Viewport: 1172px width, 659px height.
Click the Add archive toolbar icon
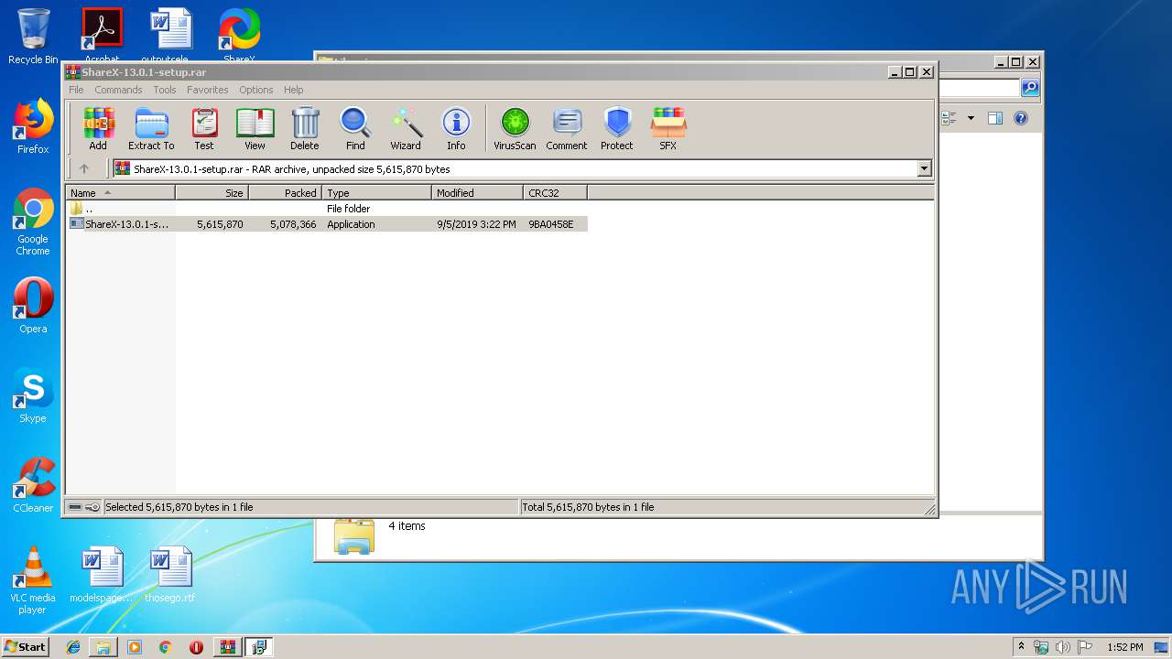click(98, 128)
